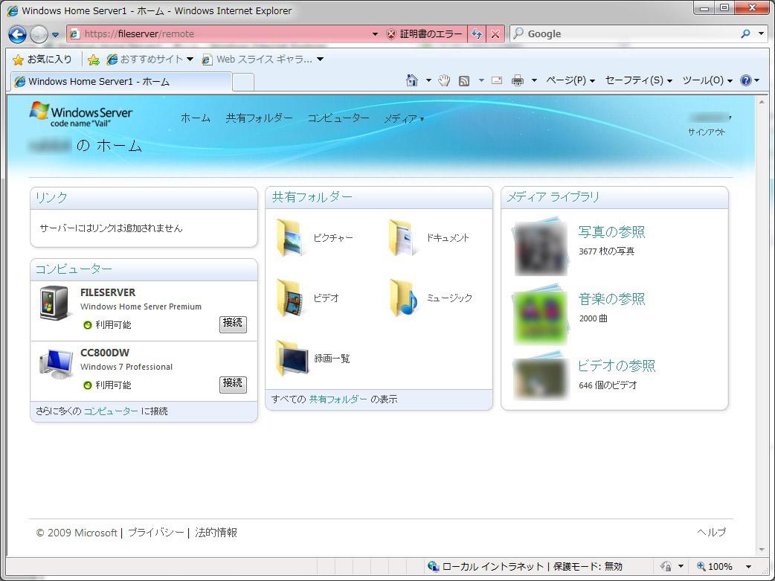Image resolution: width=775 pixels, height=581 pixels.
Task: Go to ホーム in site navigation
Action: click(195, 118)
